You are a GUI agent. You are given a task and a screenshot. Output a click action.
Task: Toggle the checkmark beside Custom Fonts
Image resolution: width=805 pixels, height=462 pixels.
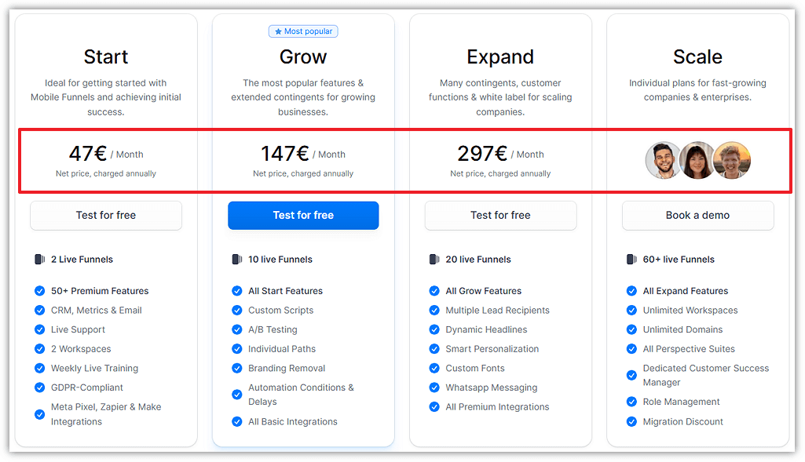(434, 367)
